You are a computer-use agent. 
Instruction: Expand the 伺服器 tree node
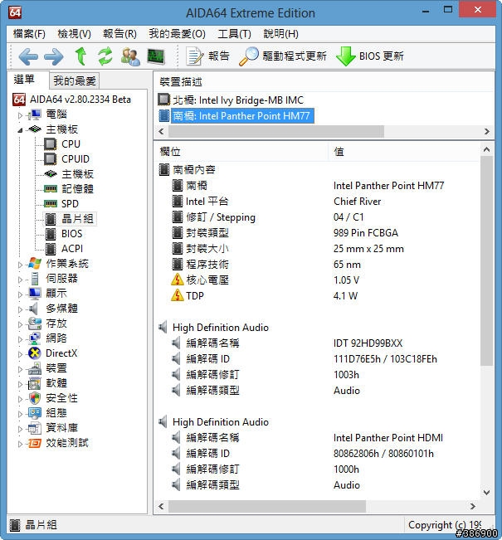[20, 280]
